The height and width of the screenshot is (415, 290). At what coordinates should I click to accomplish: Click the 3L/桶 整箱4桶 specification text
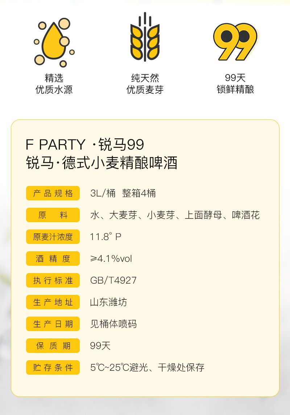(123, 193)
